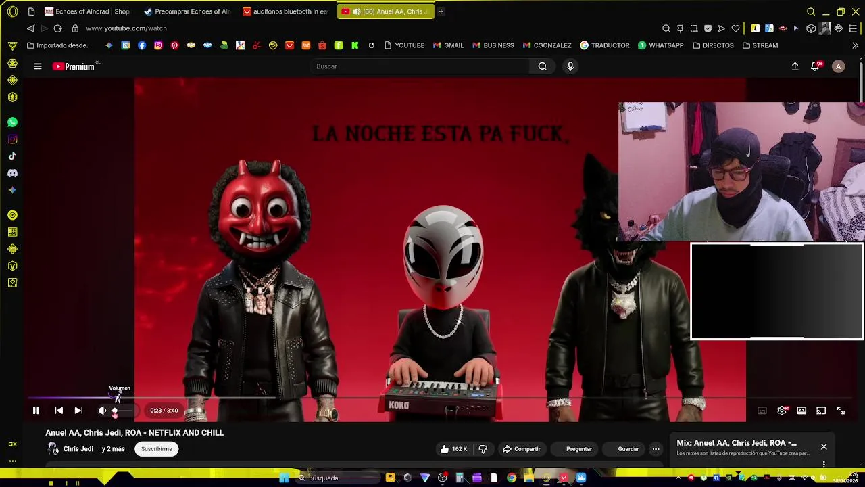Open a new browser tab

[x=441, y=11]
